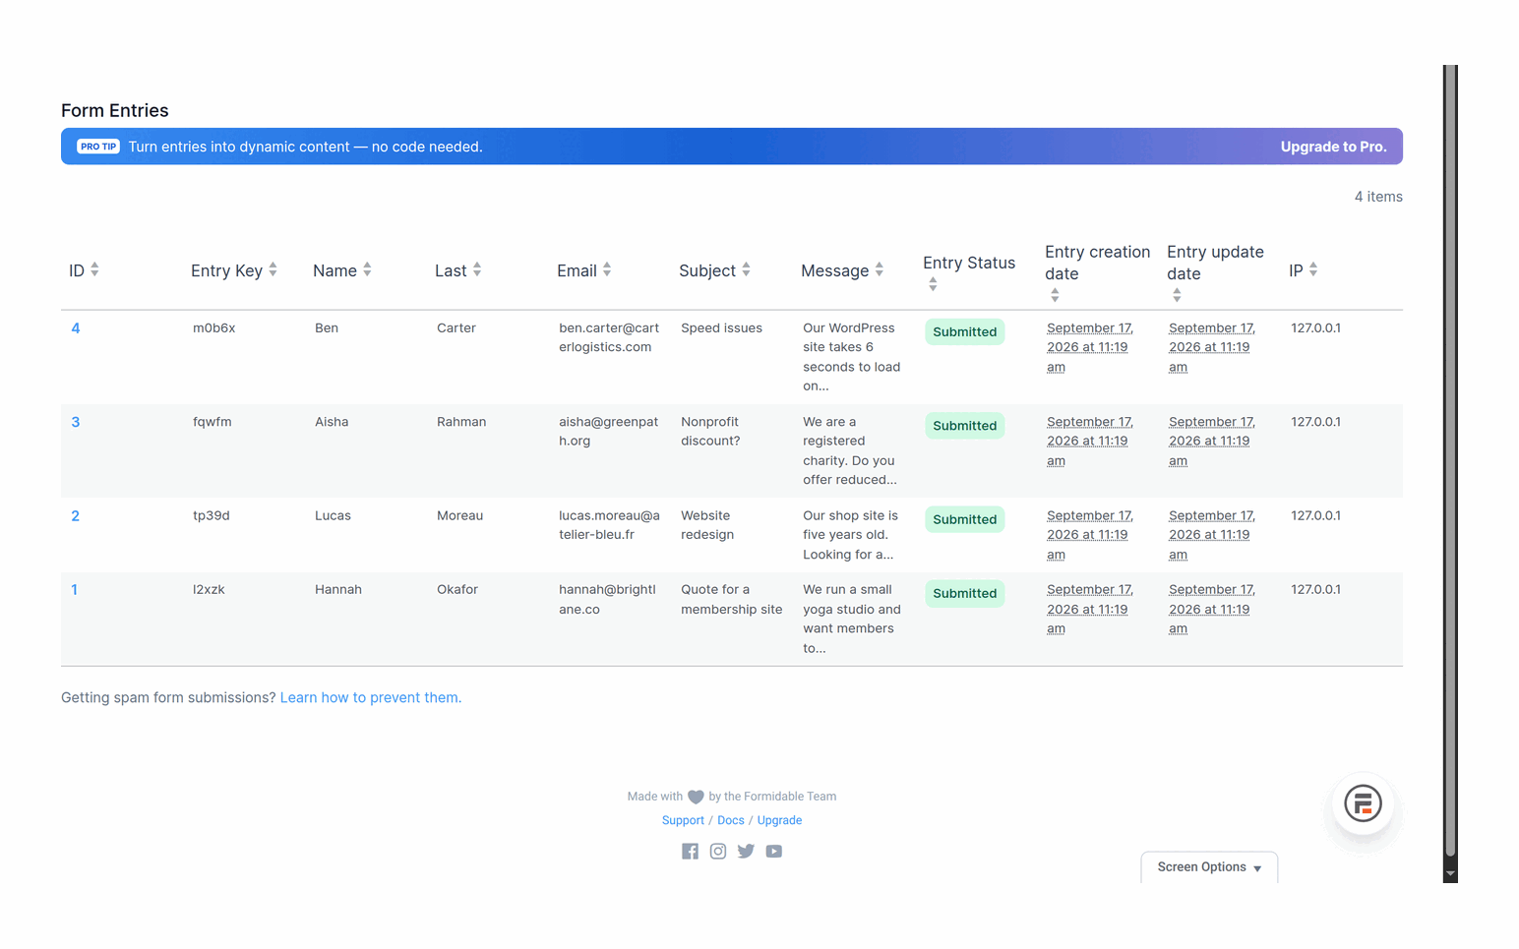1519x949 pixels.
Task: Sort by Message column arrows
Action: (880, 269)
